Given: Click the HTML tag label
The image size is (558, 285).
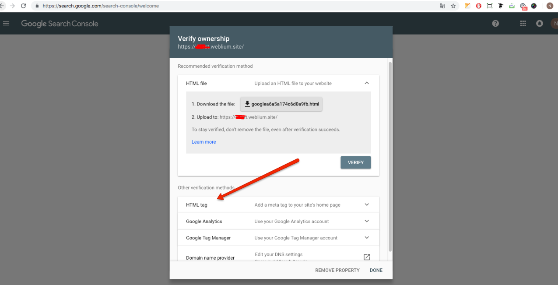Looking at the screenshot, I should pyautogui.click(x=197, y=205).
